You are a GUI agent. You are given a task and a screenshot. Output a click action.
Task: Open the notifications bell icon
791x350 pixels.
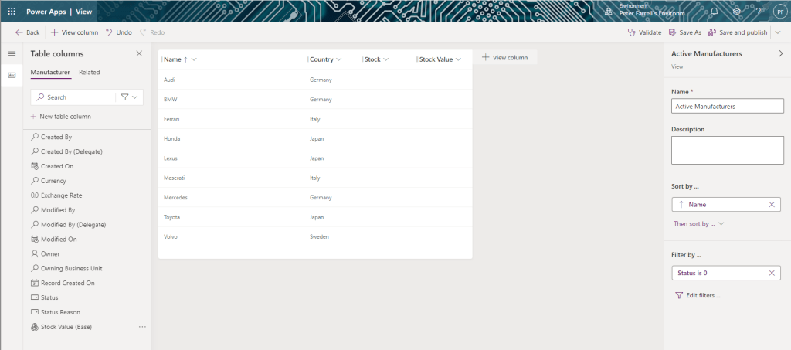click(714, 12)
